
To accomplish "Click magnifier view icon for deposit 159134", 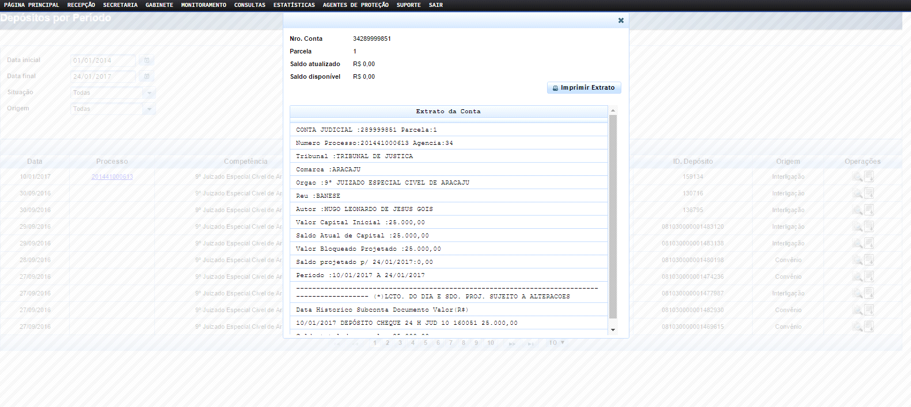I will [857, 176].
